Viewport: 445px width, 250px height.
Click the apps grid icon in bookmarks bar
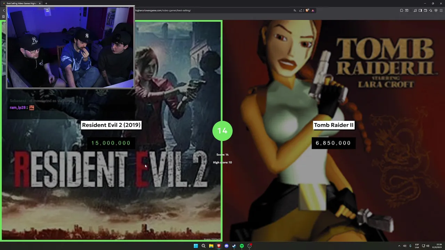[3, 16]
